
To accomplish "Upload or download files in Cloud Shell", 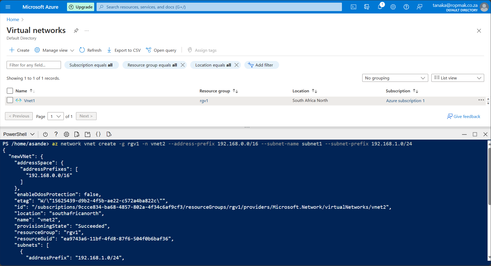I will (77, 134).
